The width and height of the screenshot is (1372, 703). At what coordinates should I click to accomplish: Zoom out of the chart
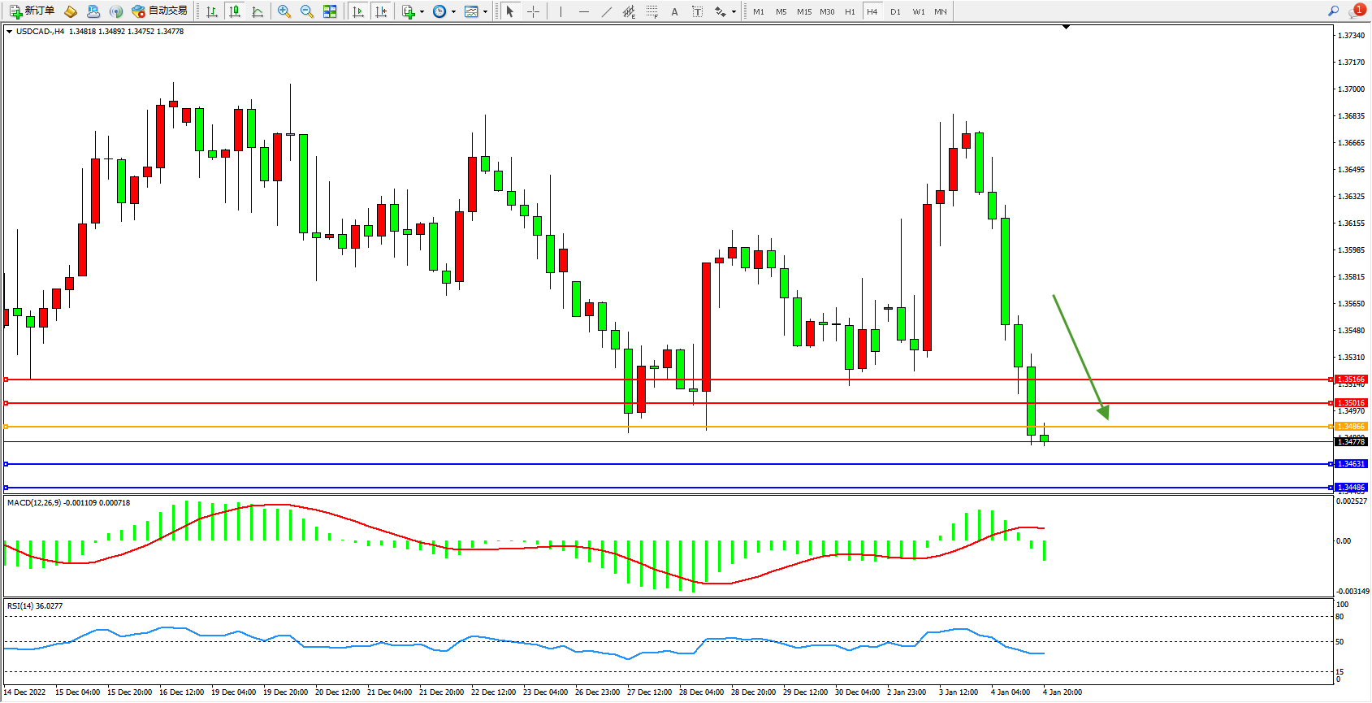(x=307, y=11)
